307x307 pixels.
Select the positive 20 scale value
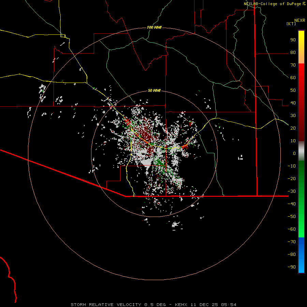tap(293, 128)
